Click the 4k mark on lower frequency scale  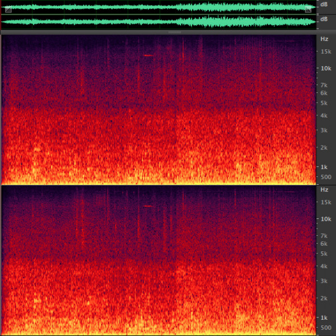click(x=324, y=267)
